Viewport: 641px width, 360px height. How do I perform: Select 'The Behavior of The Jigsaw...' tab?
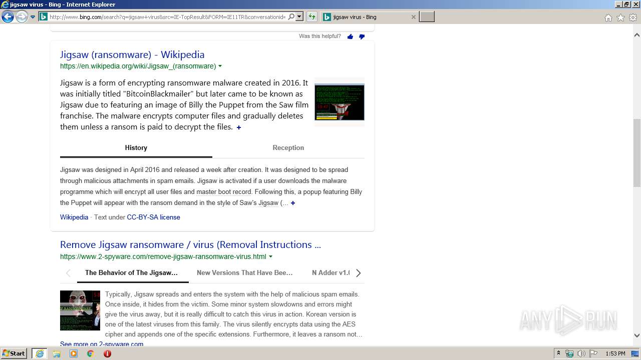pyautogui.click(x=132, y=273)
